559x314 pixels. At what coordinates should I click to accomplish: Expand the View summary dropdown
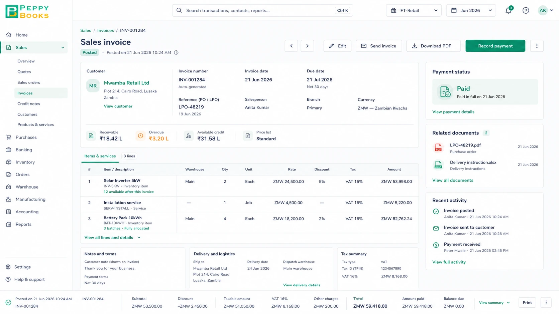coord(494,303)
